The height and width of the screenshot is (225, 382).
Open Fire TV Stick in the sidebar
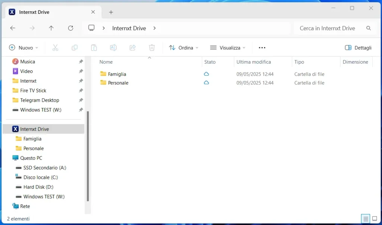[x=33, y=91]
